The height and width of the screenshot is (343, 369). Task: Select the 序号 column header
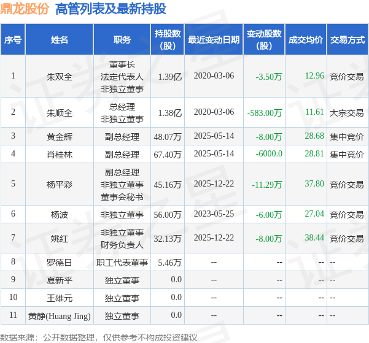click(x=13, y=39)
